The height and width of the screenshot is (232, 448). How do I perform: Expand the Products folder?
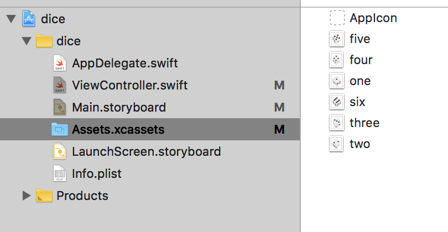click(25, 195)
